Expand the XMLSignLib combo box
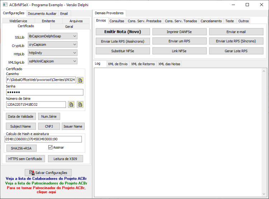 tap(53, 61)
